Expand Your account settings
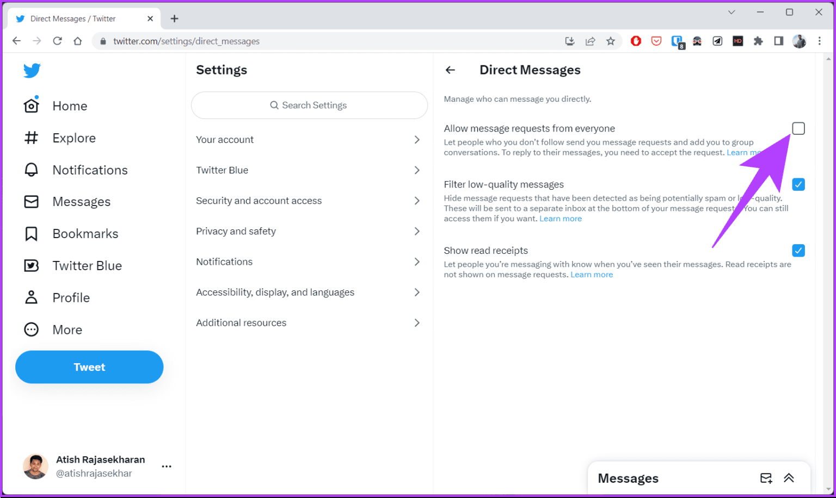 (309, 140)
